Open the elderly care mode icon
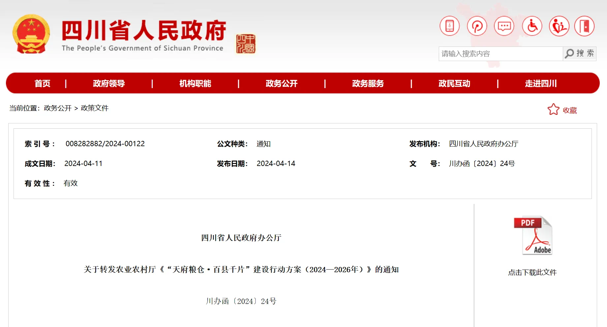The width and height of the screenshot is (607, 327). tap(559, 26)
